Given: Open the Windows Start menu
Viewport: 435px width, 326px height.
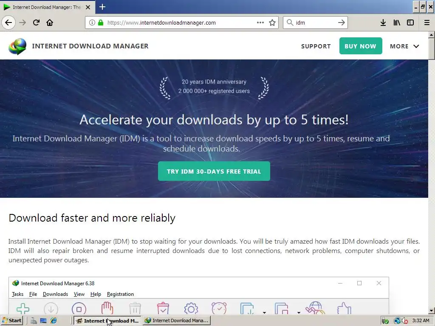Looking at the screenshot, I should (11, 320).
